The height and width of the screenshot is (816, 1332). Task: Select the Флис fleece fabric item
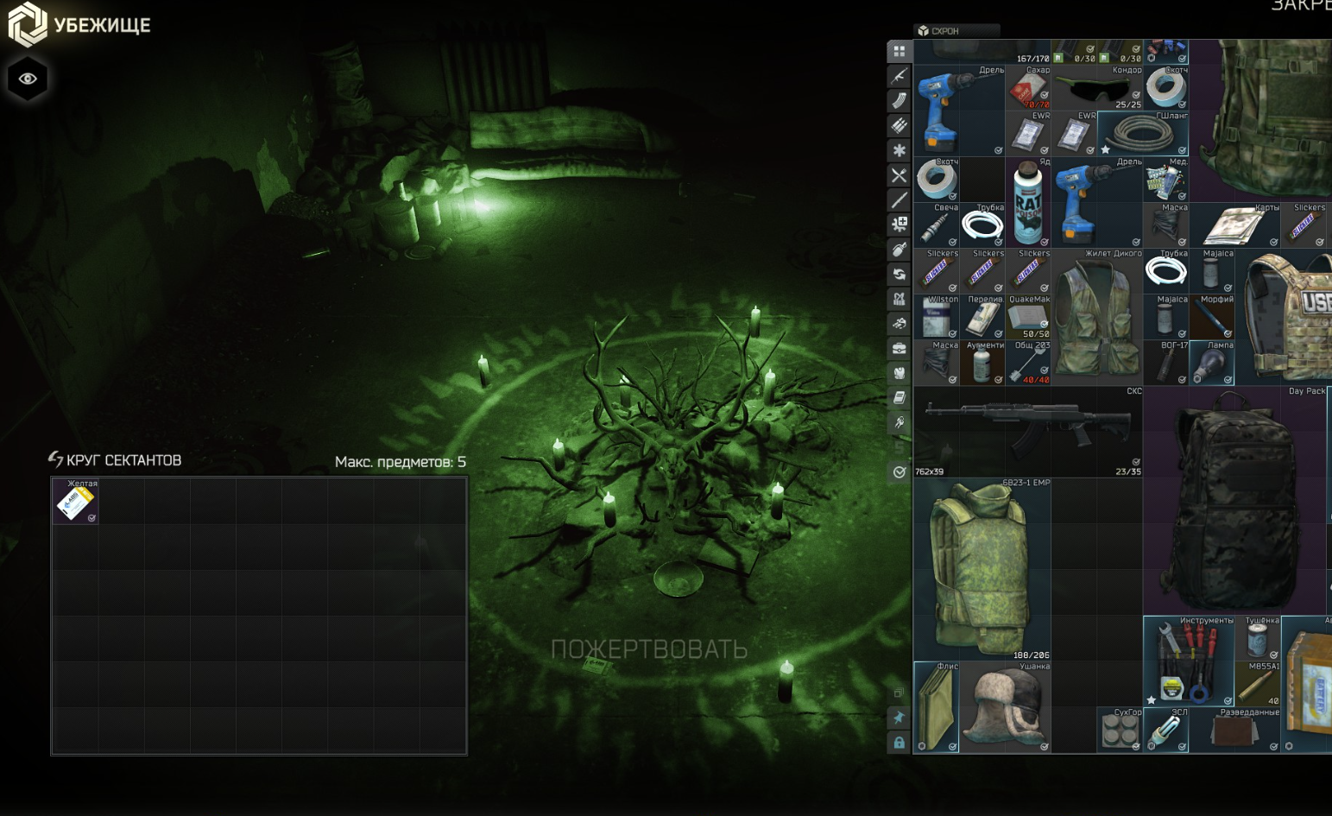937,706
